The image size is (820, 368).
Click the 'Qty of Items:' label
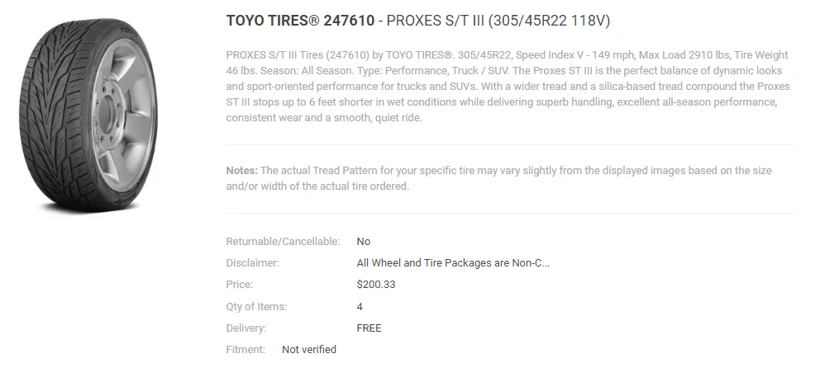256,306
